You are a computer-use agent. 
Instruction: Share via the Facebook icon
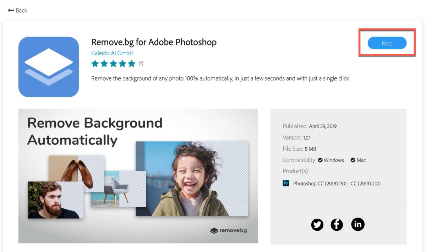click(337, 224)
